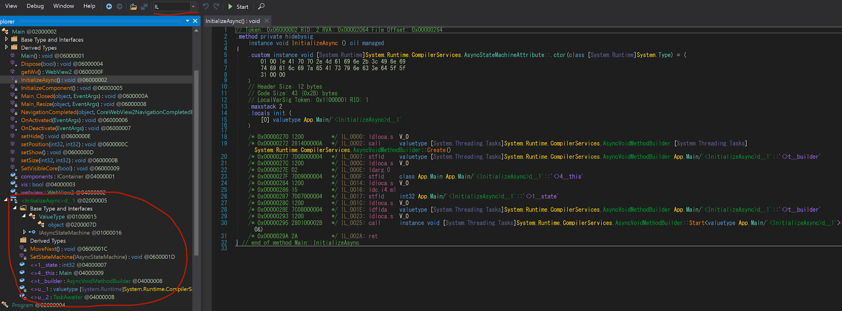Image resolution: width=842 pixels, height=311 pixels.
Task: Select the <>t__builder field
Action: point(96,281)
